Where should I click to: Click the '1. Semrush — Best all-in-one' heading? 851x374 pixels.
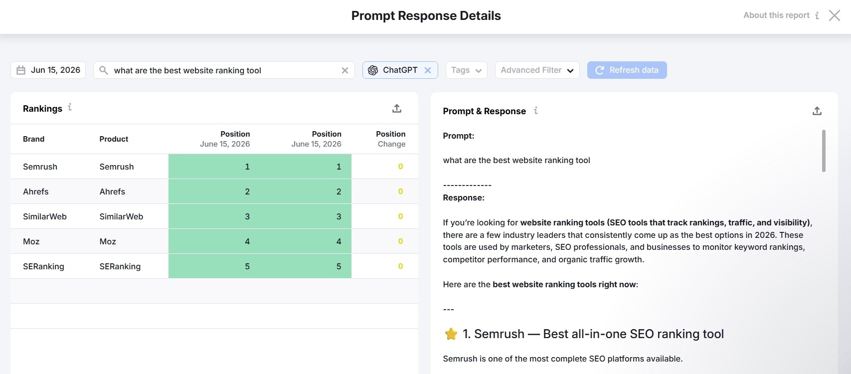593,334
